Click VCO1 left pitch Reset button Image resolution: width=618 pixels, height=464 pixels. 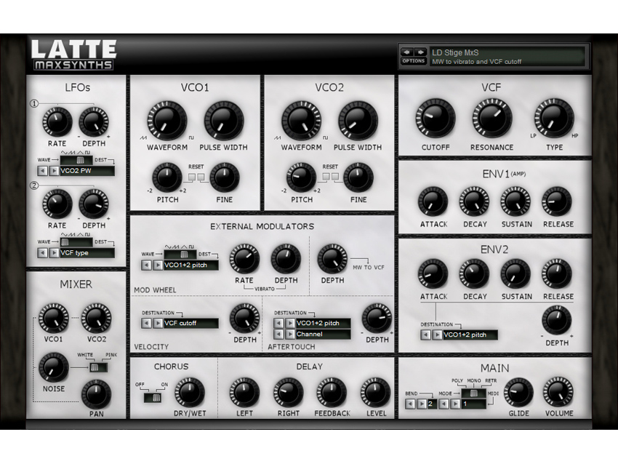(191, 177)
